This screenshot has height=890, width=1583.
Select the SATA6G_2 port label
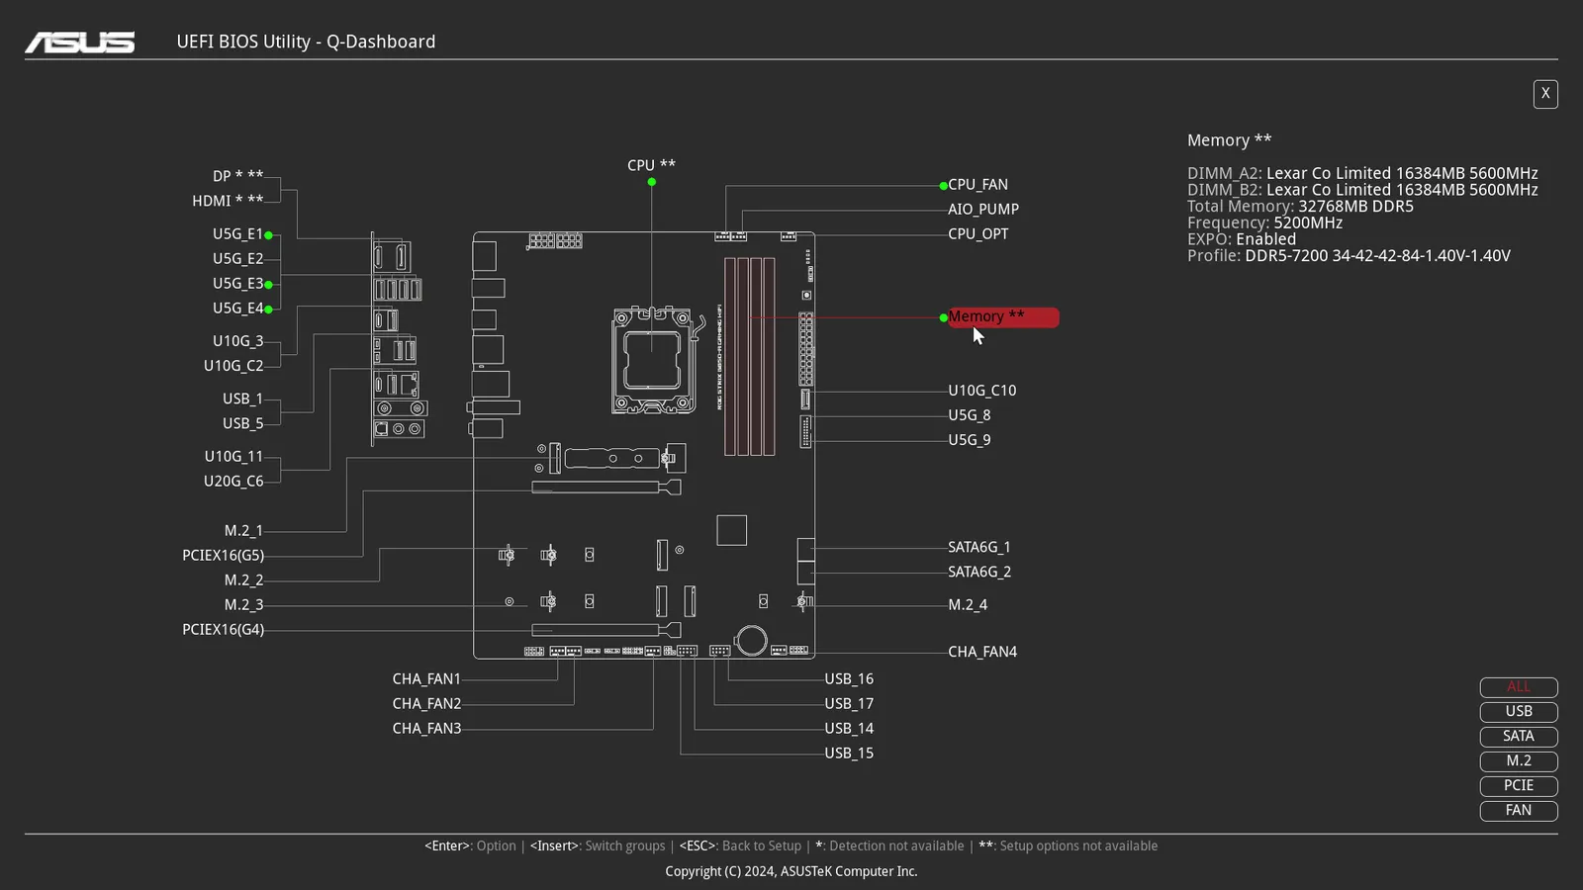(979, 572)
